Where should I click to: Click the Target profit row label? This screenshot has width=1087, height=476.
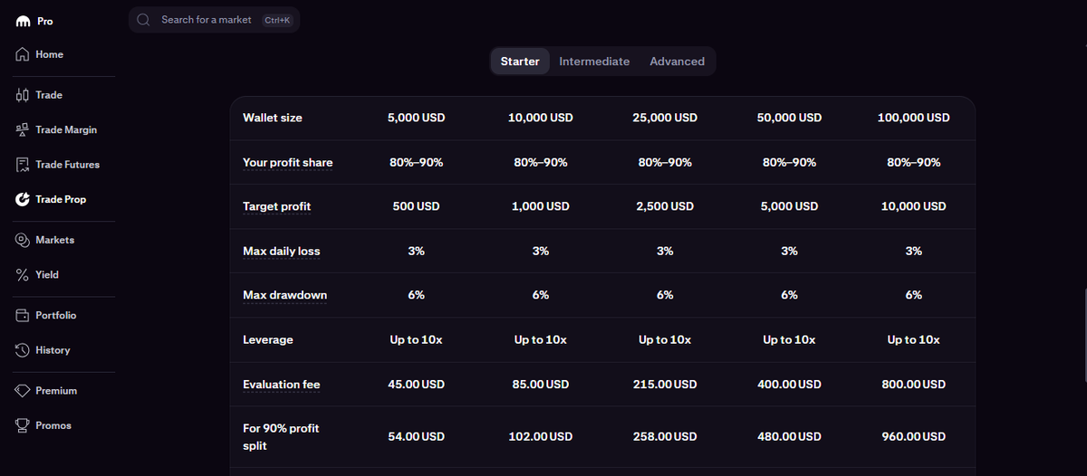coord(277,206)
